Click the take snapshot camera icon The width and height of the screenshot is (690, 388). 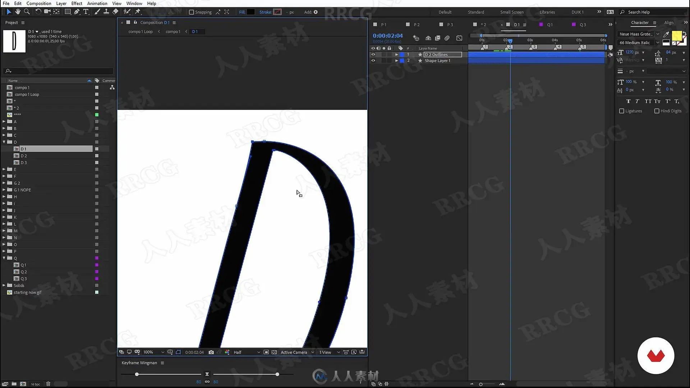pos(211,352)
